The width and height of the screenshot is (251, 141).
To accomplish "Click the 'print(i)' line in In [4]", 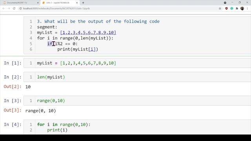I will tap(57, 130).
